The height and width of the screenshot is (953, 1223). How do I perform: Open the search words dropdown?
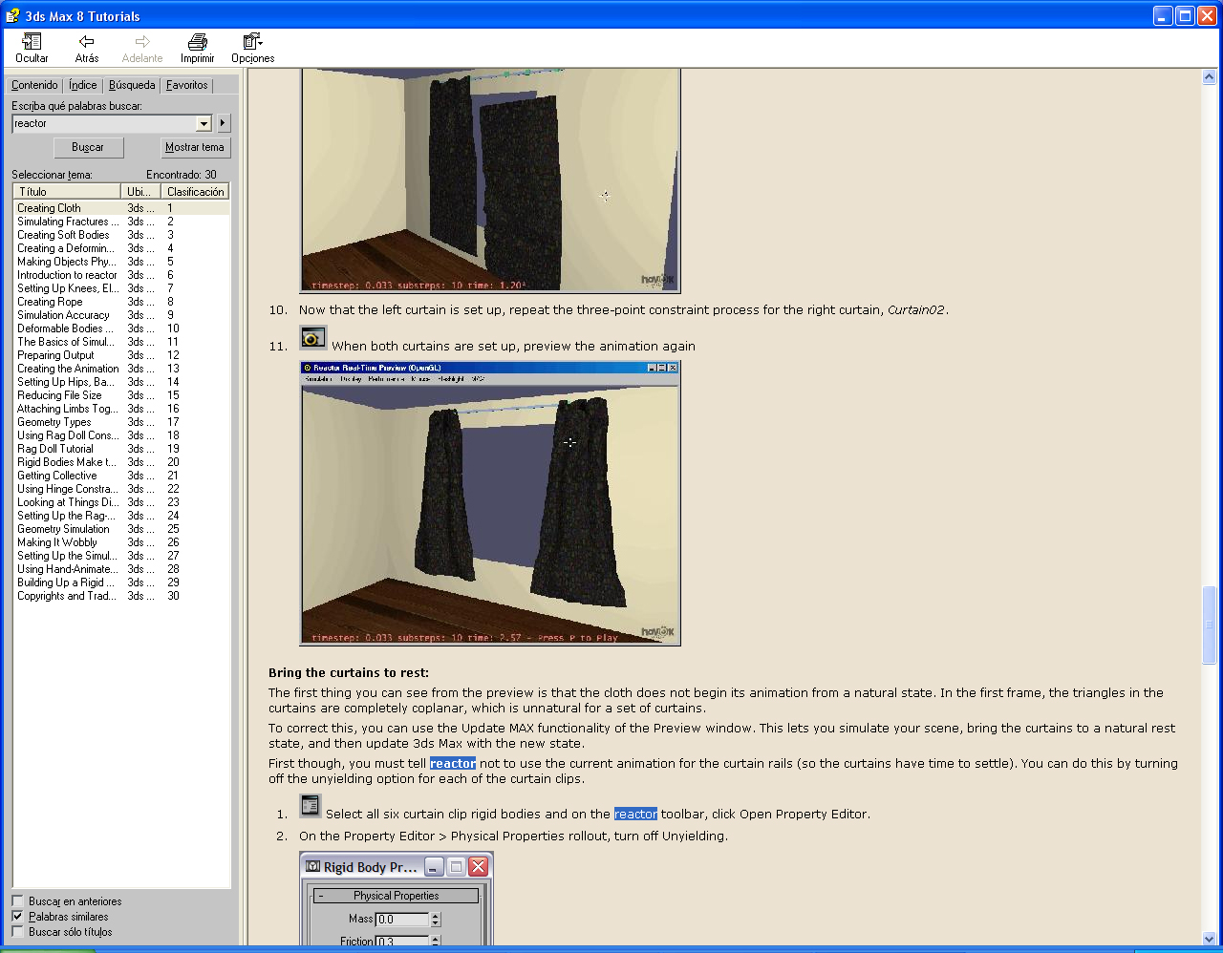[204, 123]
